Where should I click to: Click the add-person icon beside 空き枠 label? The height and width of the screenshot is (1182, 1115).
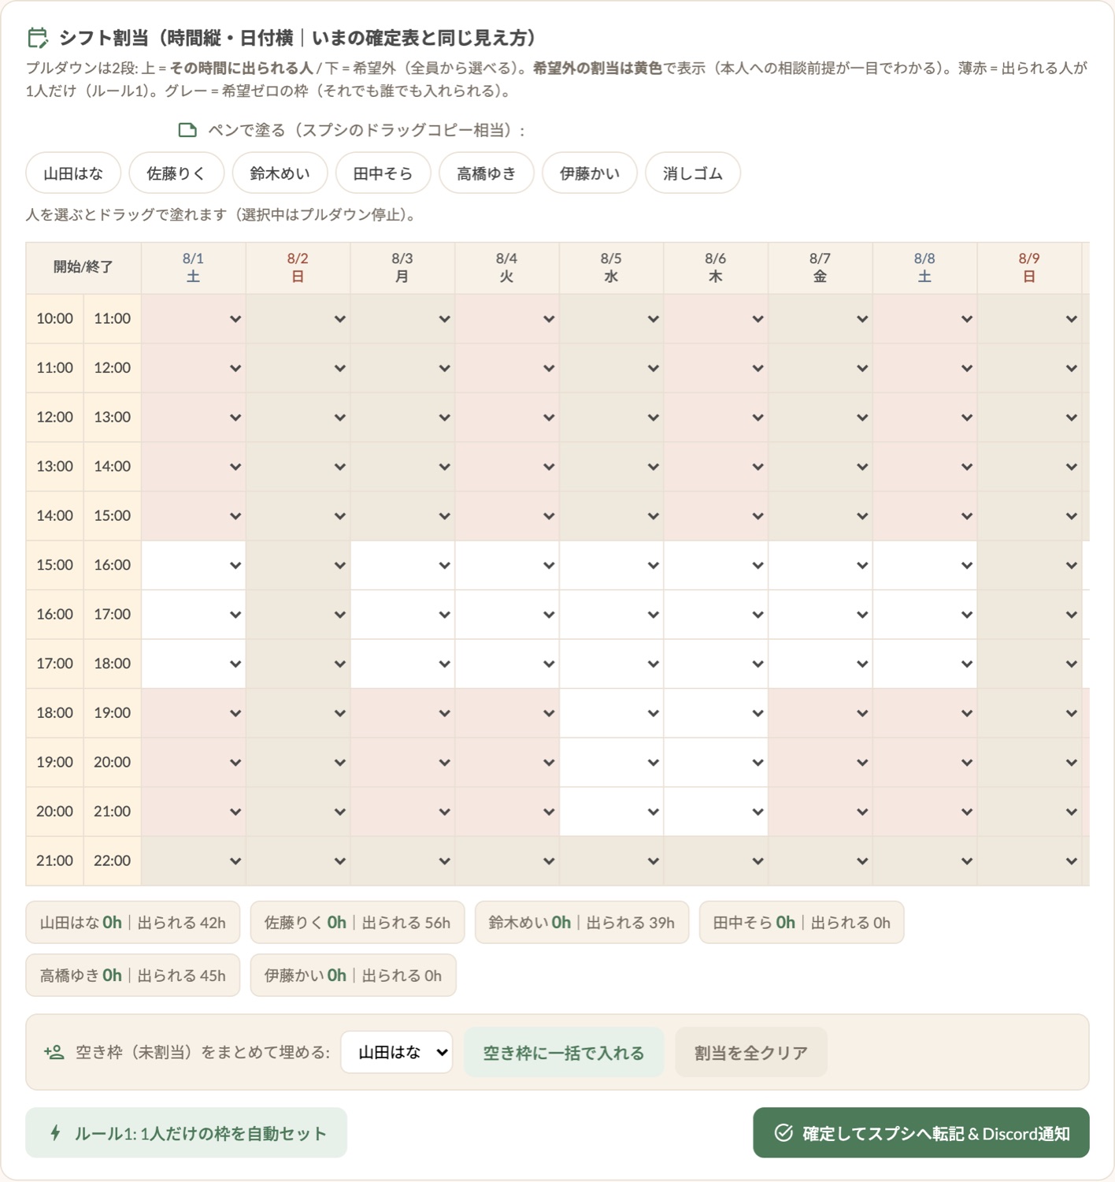(54, 1052)
